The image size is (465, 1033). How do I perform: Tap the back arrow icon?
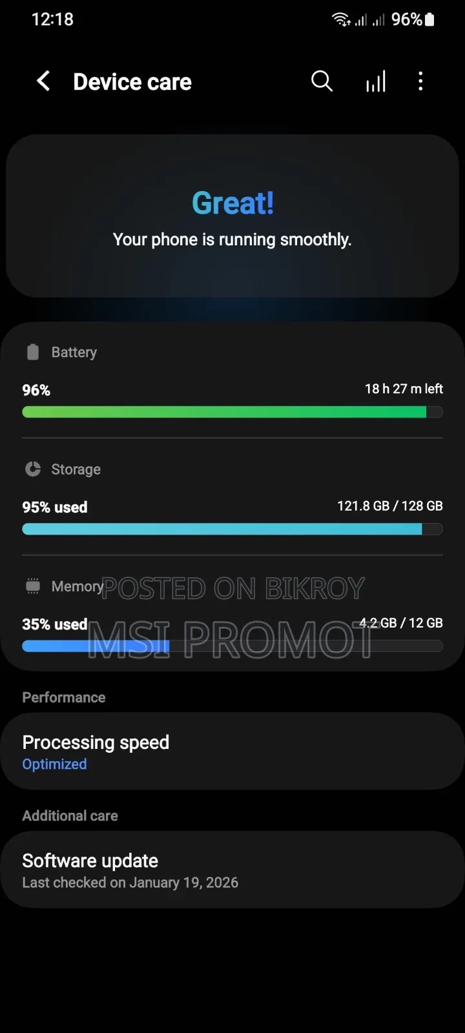(x=43, y=81)
